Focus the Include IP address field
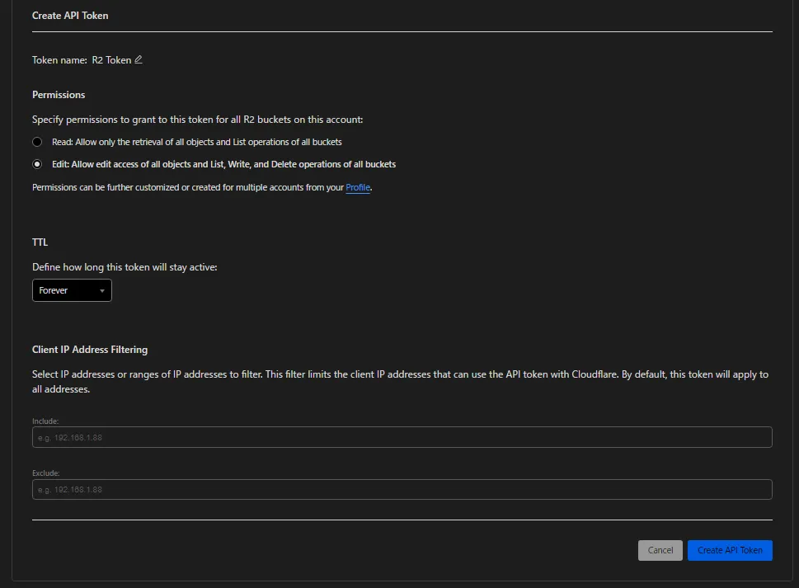799x588 pixels. 402,437
